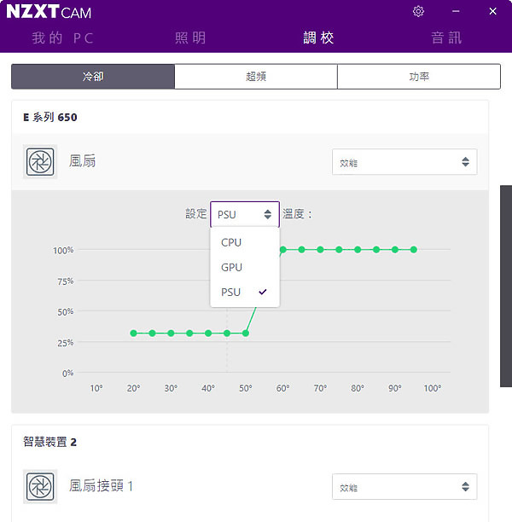Click the NZXT CAM logo

point(49,12)
